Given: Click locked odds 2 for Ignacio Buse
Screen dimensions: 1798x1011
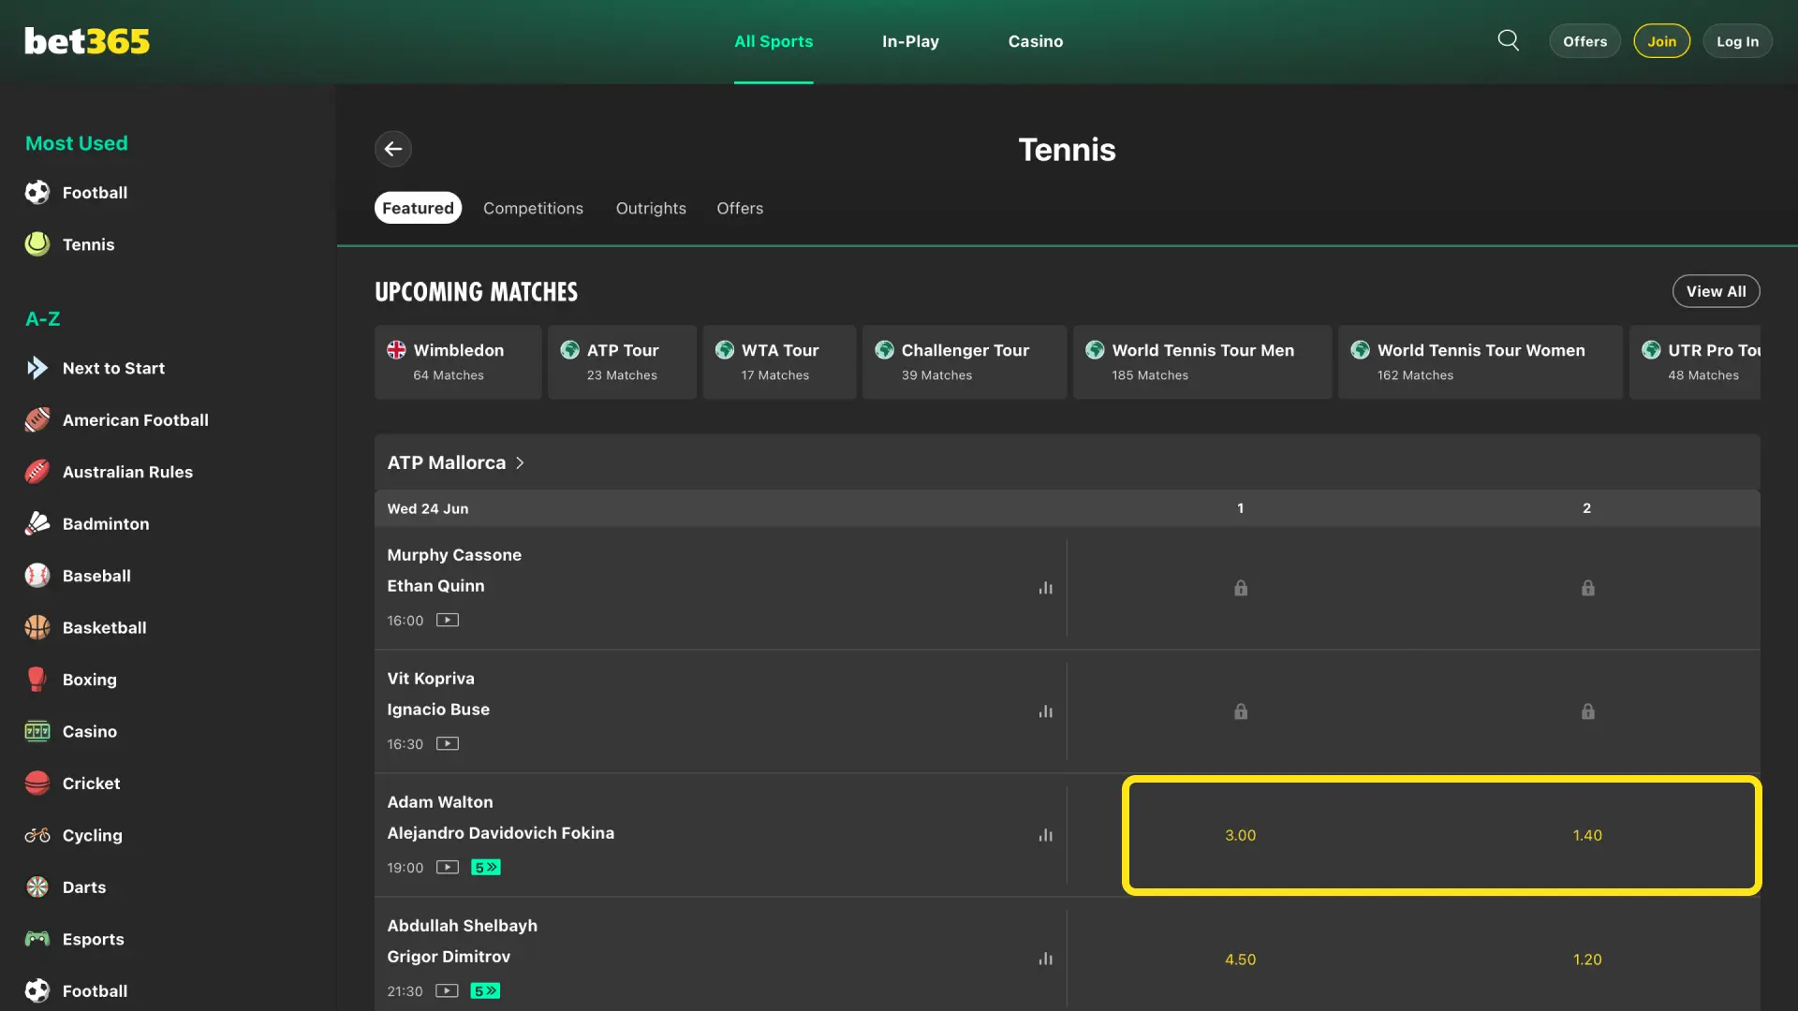Looking at the screenshot, I should point(1587,711).
